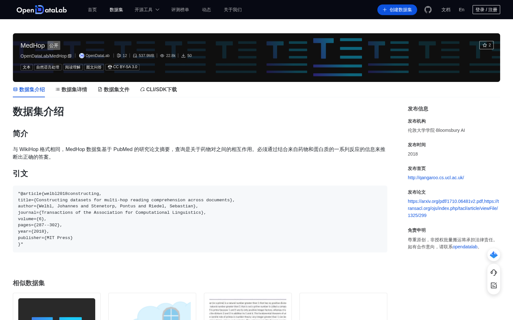Open the cloud similar dataset thumbnail
Screen dimensions: 513x320
coord(152,309)
